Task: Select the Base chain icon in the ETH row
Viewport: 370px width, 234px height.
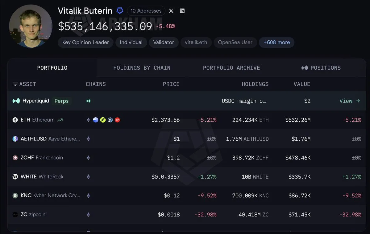Action: (96, 120)
